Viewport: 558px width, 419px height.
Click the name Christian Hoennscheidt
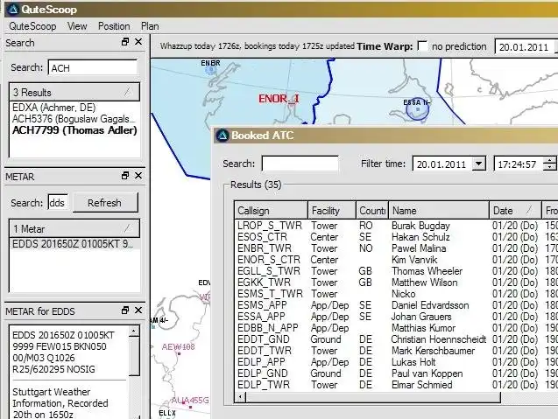click(438, 339)
